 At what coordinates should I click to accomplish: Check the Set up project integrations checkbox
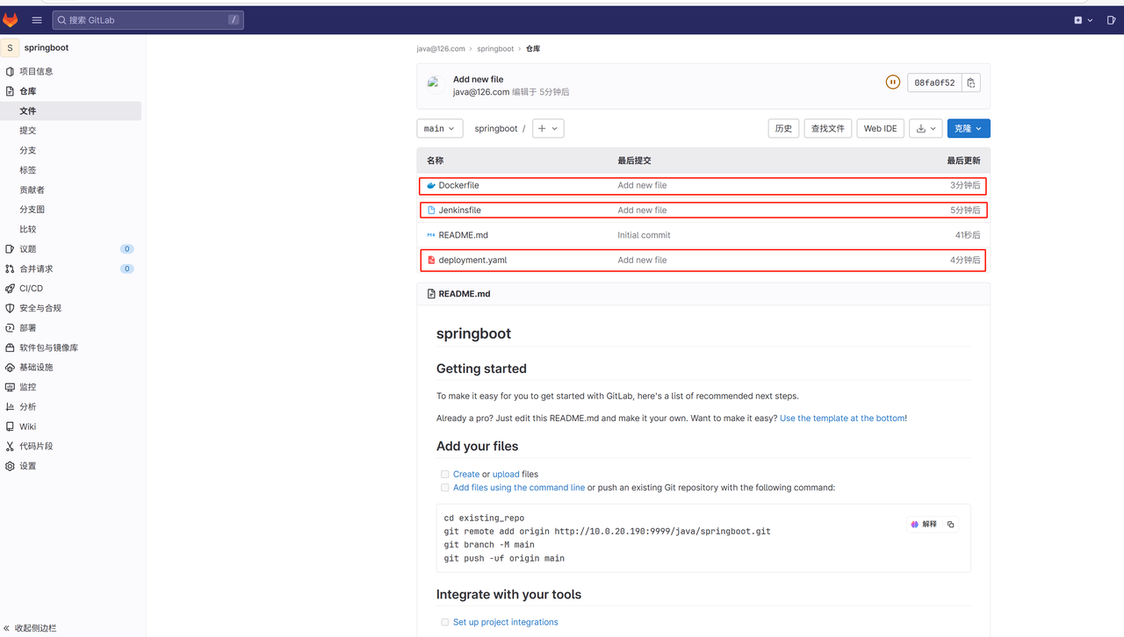pos(445,622)
